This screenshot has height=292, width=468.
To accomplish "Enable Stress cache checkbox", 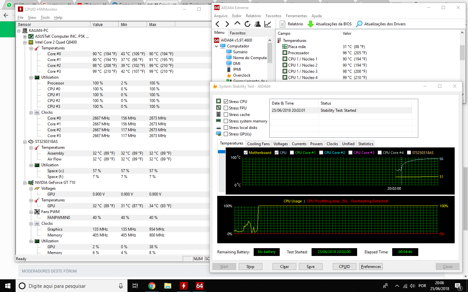I will [x=226, y=114].
